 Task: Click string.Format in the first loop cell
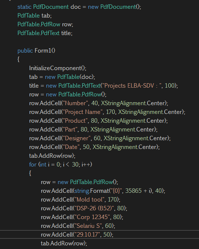coord(92,191)
